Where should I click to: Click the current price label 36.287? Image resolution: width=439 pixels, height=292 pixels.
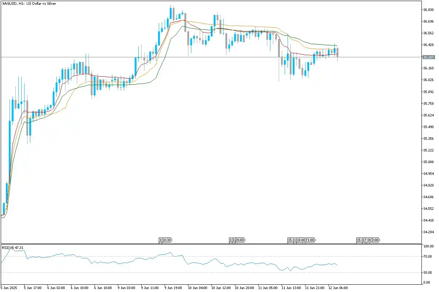(x=428, y=57)
